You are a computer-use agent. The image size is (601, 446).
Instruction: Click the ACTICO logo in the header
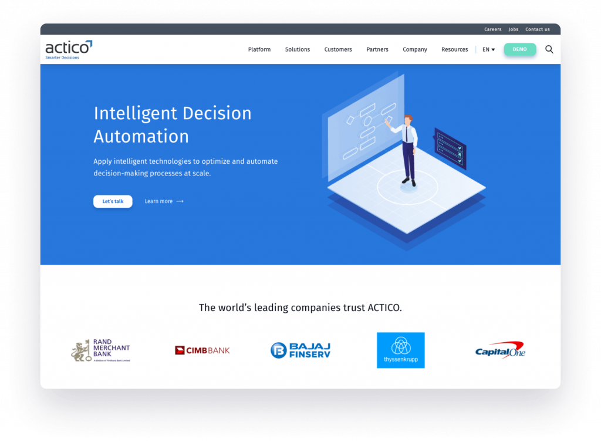[69, 50]
